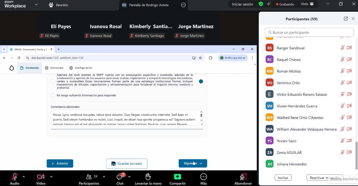Open the Participantes list icon

point(89,177)
